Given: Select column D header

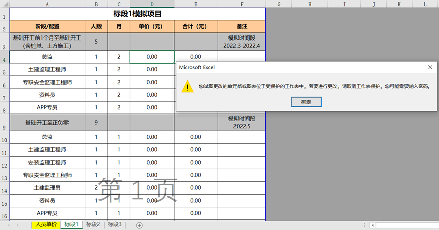Looking at the screenshot, I should coord(152,4).
